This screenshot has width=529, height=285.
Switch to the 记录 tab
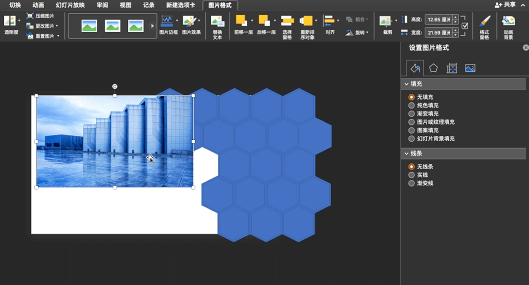(x=148, y=5)
